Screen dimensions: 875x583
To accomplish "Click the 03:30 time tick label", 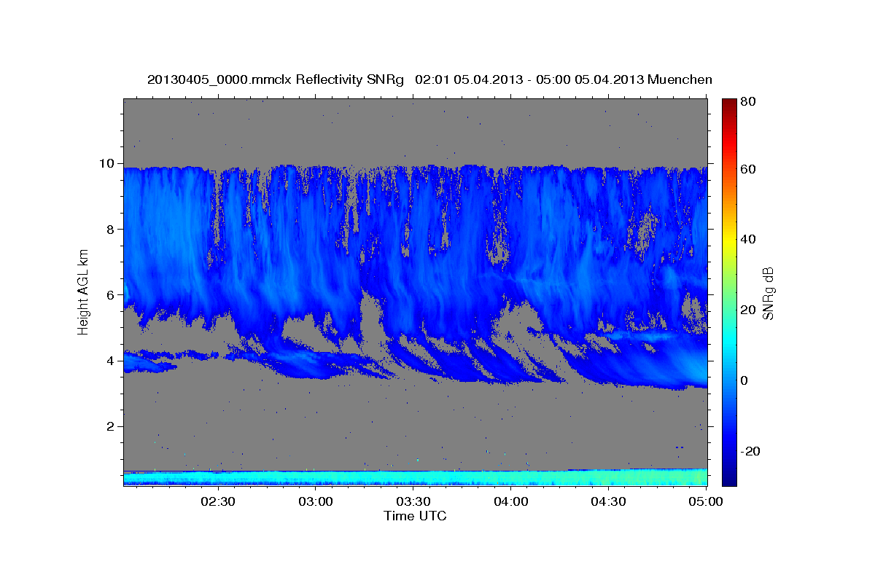I will (x=413, y=501).
